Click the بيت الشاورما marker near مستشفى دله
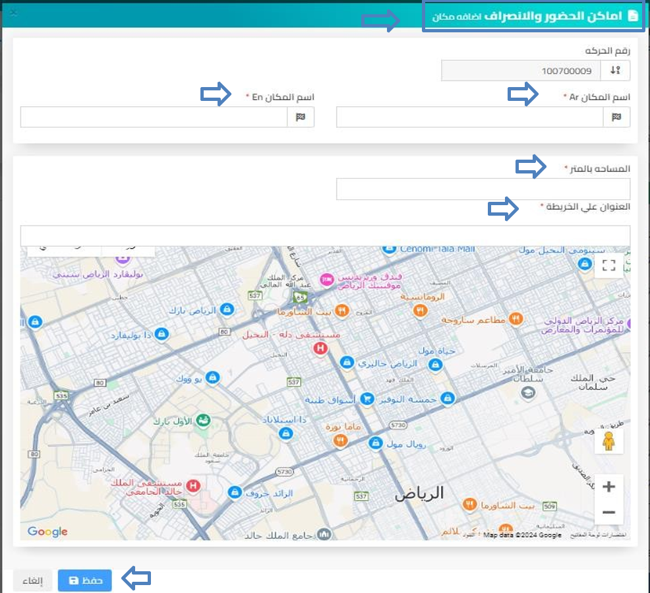 point(341,311)
